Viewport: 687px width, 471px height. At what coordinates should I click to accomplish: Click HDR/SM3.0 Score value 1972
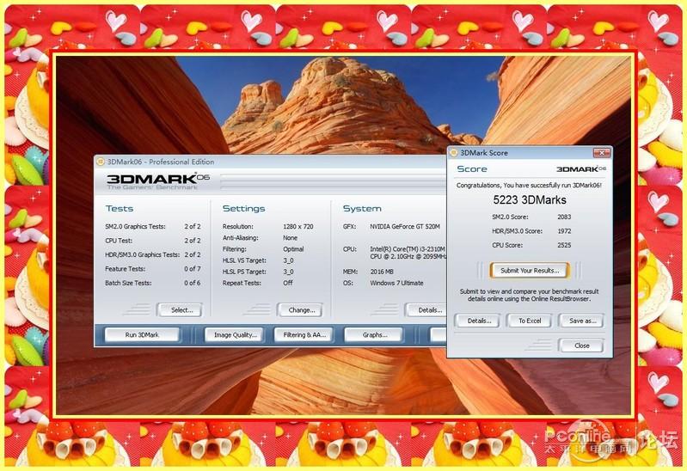click(564, 231)
